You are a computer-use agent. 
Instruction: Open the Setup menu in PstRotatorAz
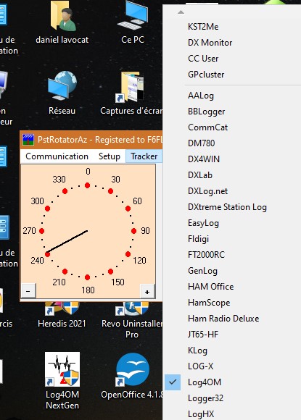point(110,156)
